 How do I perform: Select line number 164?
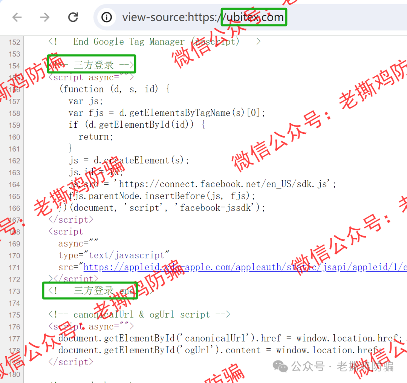[14, 185]
